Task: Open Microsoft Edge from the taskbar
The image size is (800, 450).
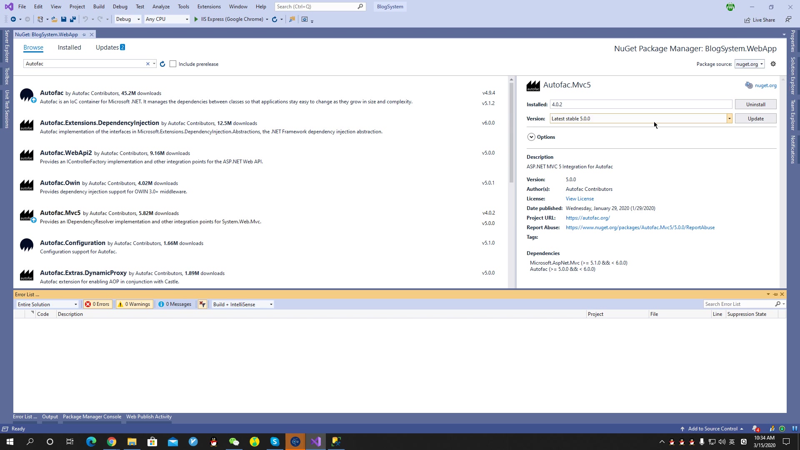Action: (91, 442)
